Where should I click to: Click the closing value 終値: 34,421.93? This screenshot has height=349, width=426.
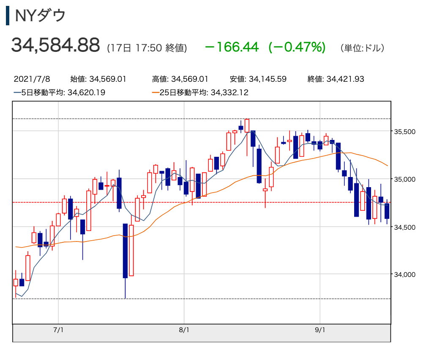336,79
